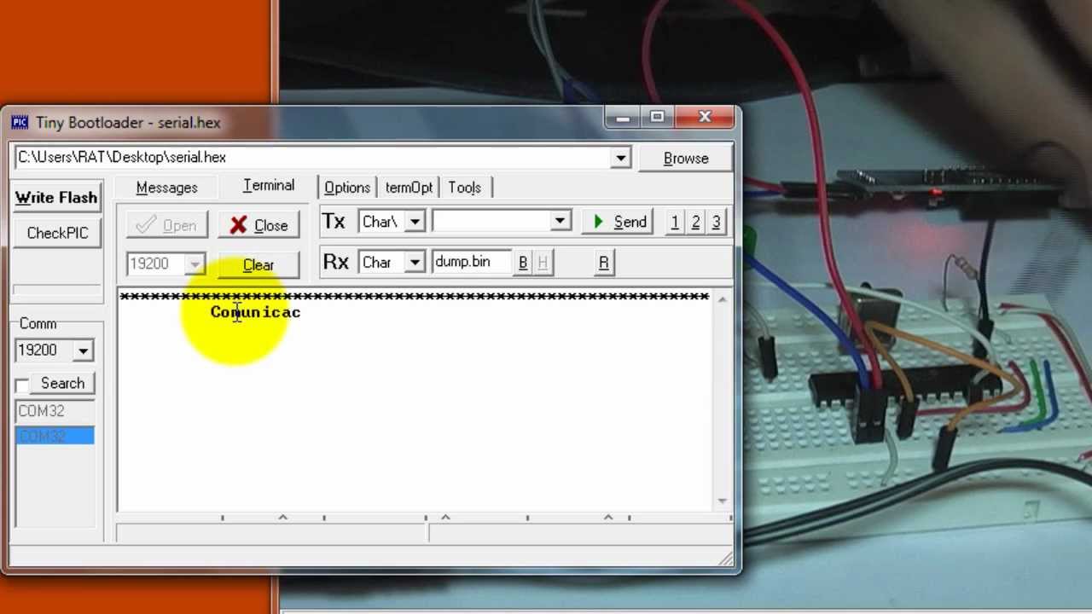Expand the Rx Char type dropdown
The image size is (1092, 614).
(415, 262)
